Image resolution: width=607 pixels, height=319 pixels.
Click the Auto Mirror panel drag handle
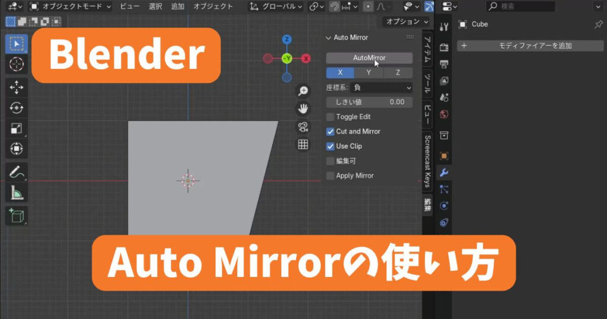click(410, 37)
